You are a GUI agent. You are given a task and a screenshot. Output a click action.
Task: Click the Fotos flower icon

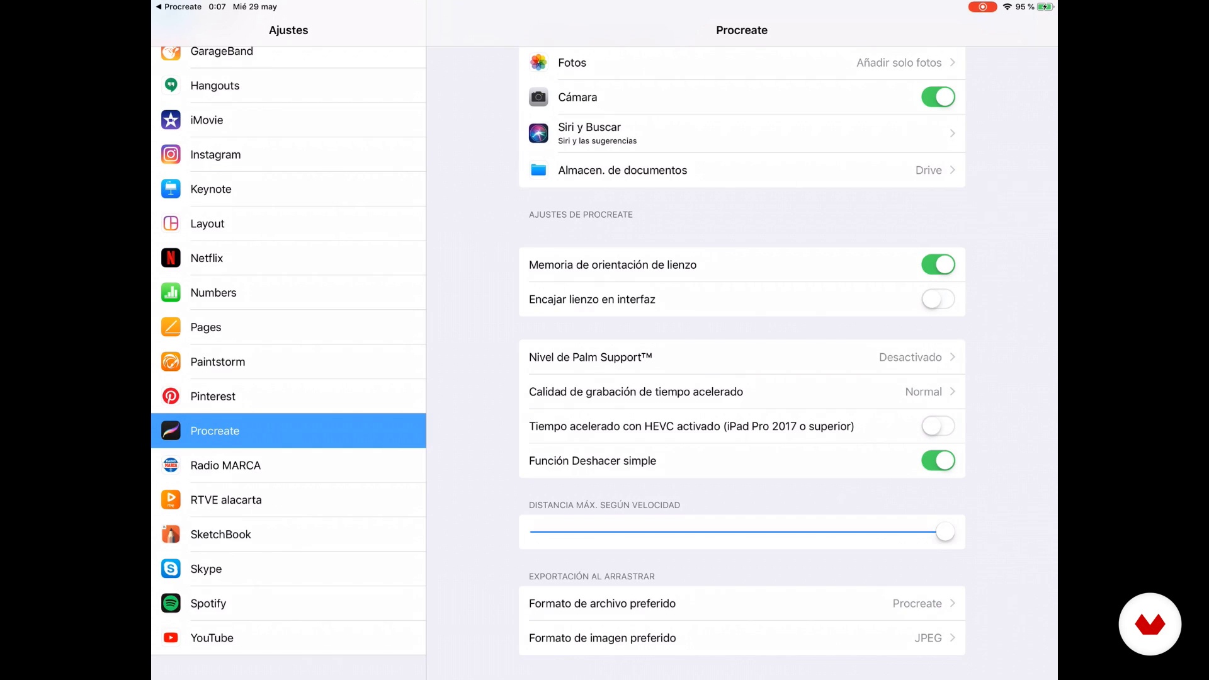click(538, 62)
